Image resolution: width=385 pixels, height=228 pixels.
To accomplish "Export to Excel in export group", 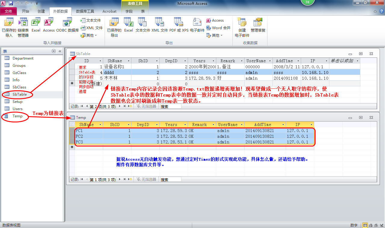I will point(128,25).
